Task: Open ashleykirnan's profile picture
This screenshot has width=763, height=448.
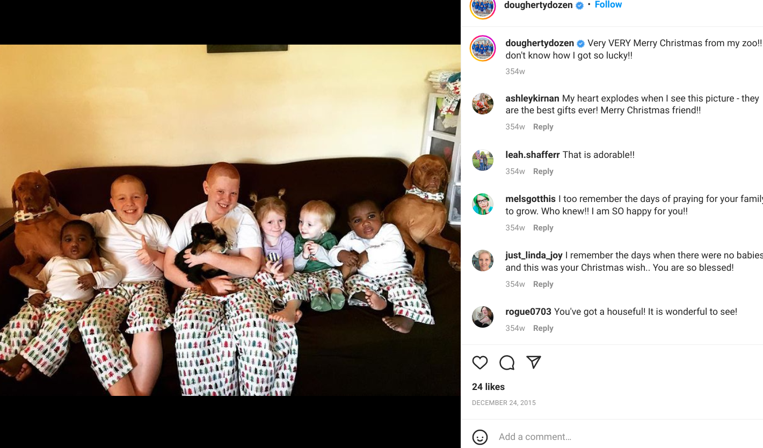Action: pos(483,104)
